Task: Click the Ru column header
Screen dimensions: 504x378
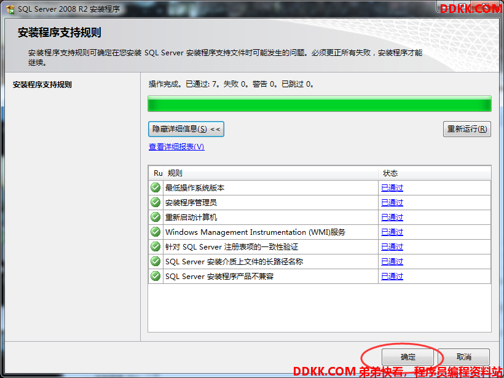Action: pos(156,173)
